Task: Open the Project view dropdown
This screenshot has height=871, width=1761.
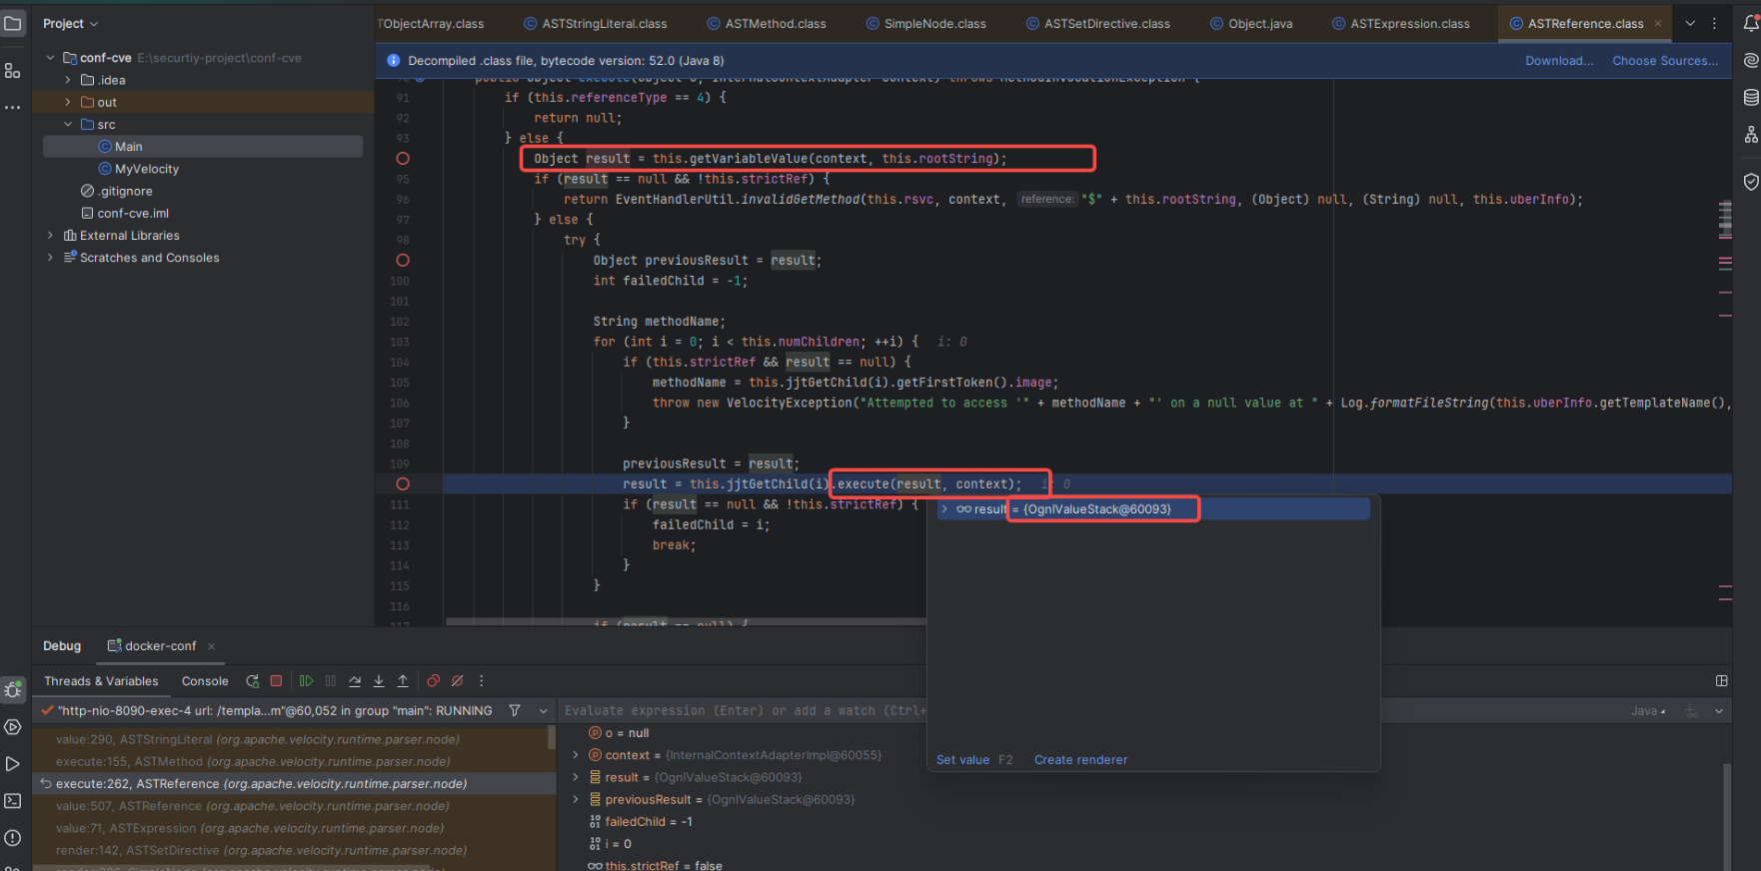Action: [x=70, y=23]
